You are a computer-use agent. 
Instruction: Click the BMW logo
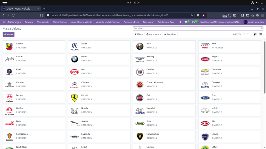pos(75,59)
